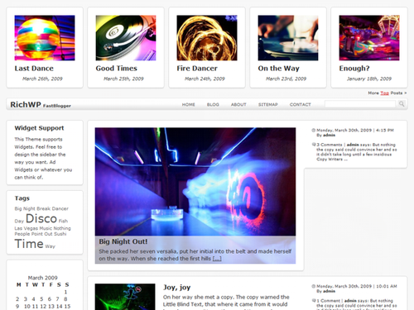Select the Fish tag
The image size is (414, 310).
point(63,221)
